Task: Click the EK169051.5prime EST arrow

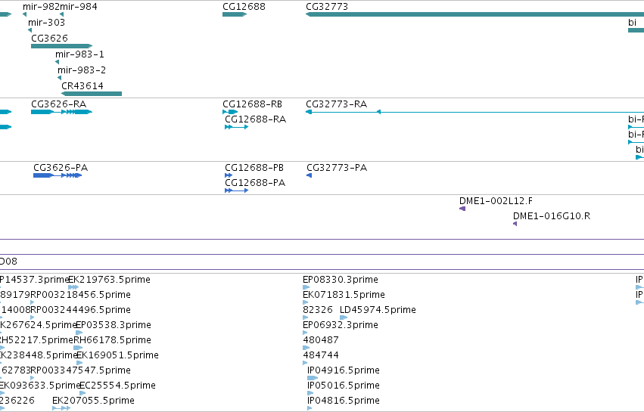Action: point(79,363)
